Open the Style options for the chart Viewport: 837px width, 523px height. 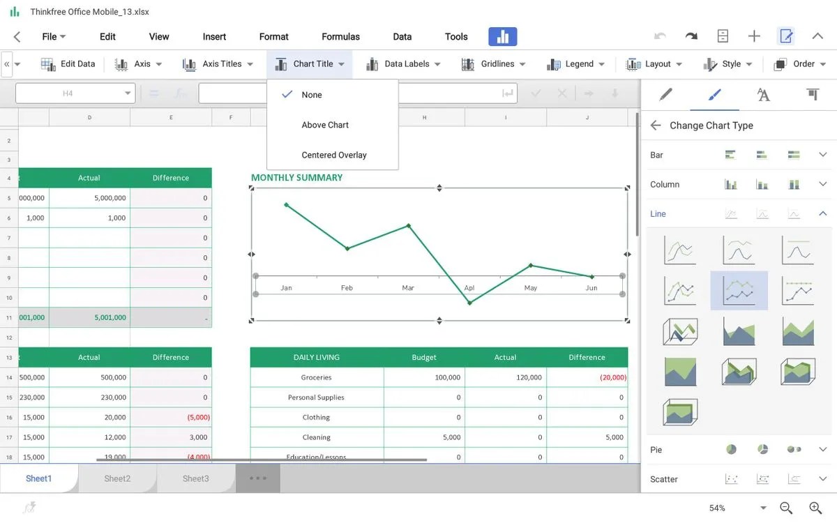click(x=728, y=63)
